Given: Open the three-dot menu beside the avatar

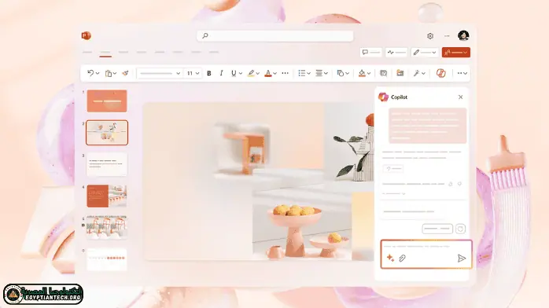Looking at the screenshot, I should click(x=447, y=36).
